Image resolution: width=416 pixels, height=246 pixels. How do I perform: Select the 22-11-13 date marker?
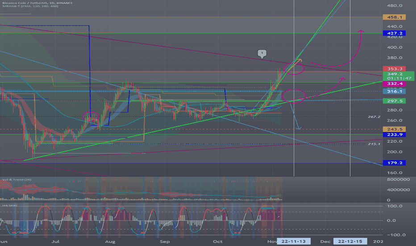tap(293, 242)
